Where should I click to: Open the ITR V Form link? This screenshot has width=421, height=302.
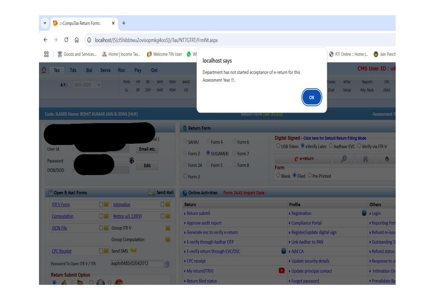pos(61,205)
